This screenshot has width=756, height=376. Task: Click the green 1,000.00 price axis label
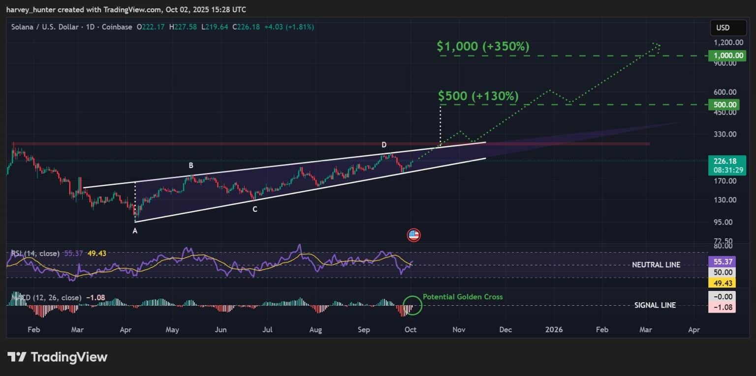click(x=723, y=56)
